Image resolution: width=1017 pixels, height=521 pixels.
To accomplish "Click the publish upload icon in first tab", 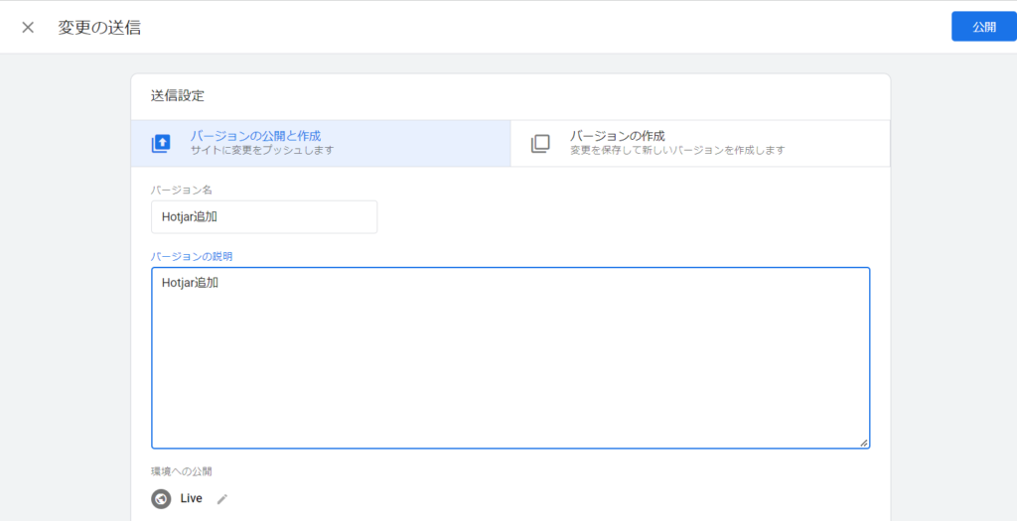I will pyautogui.click(x=161, y=143).
